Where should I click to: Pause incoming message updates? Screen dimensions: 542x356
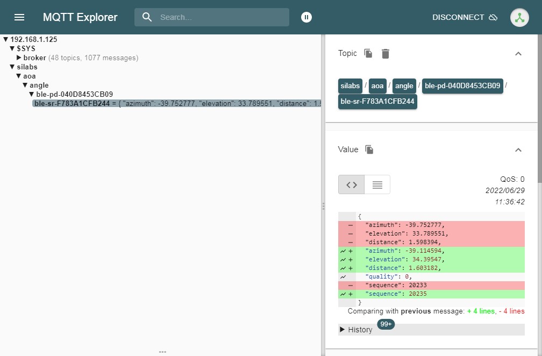[x=306, y=17]
